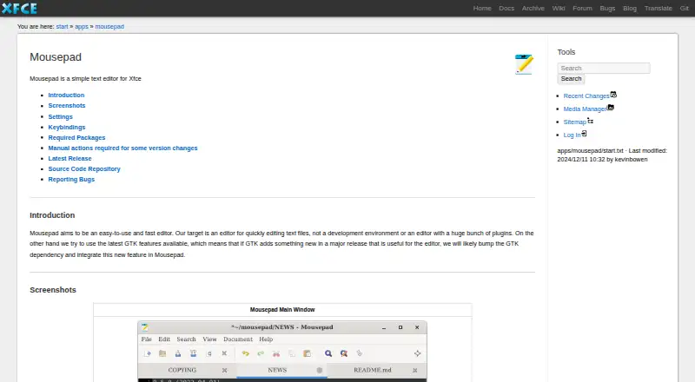
Task: Open the Edit menu in Mousepad screenshot
Action: coord(164,339)
